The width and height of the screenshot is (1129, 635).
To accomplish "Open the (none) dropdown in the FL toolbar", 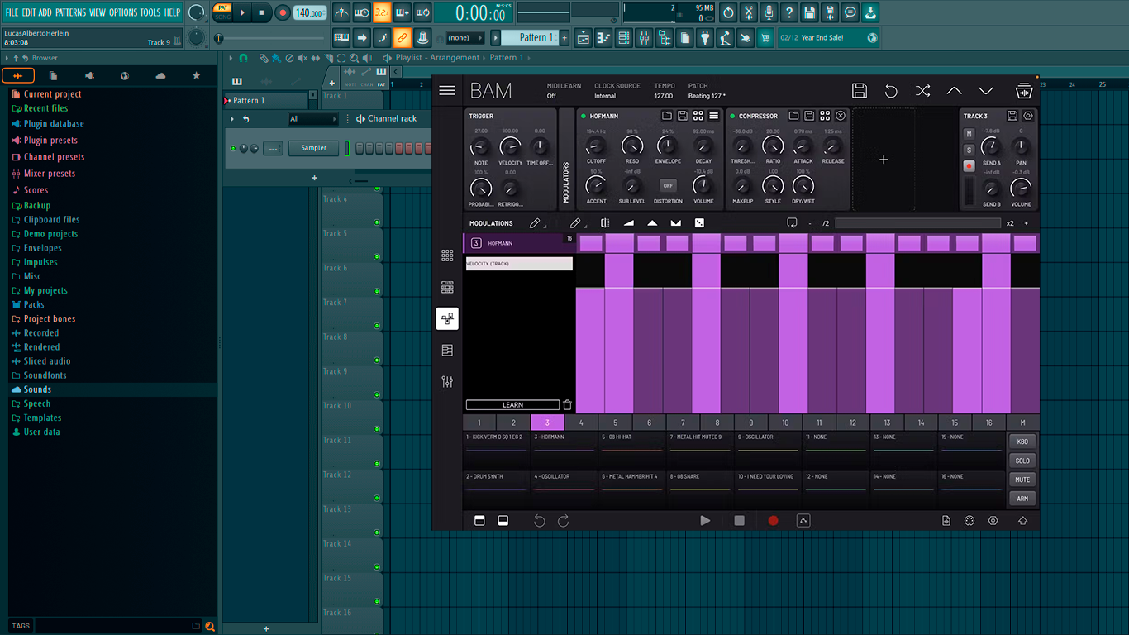I will 464,38.
